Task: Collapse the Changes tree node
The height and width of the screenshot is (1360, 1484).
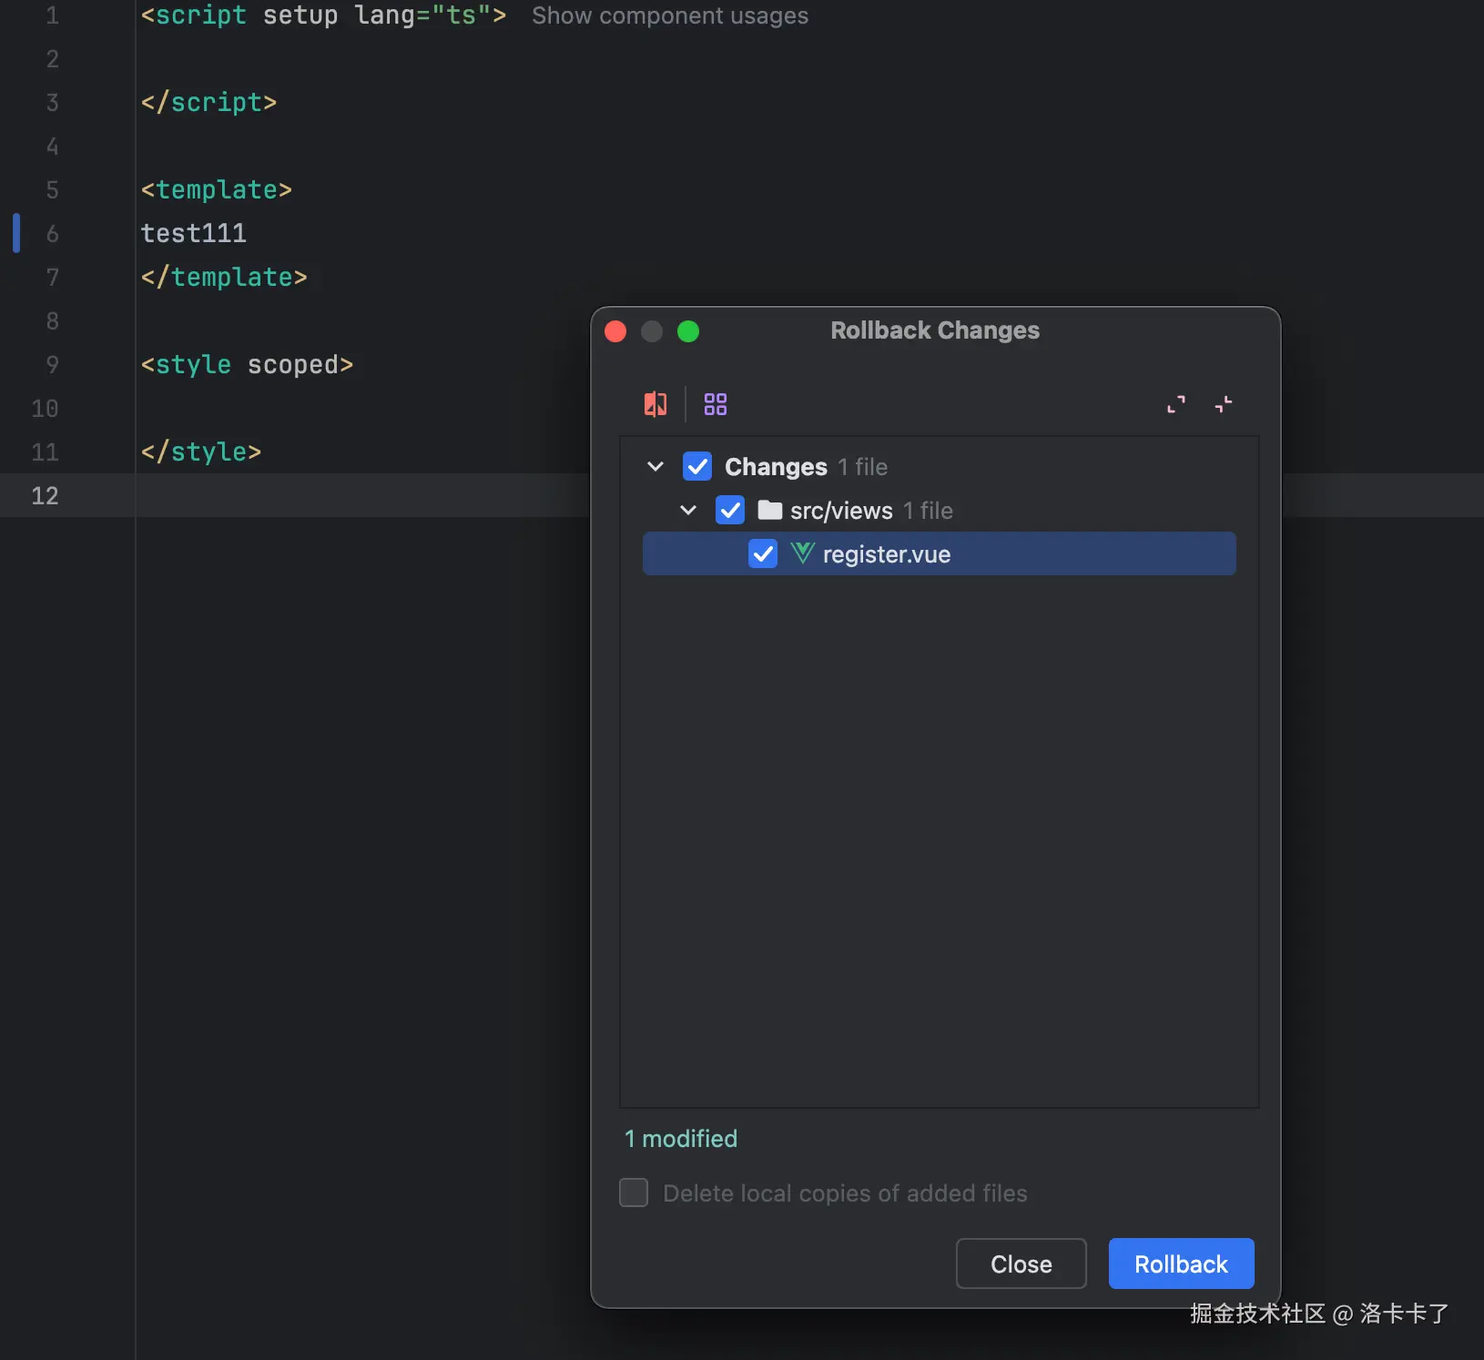Action: (x=656, y=467)
